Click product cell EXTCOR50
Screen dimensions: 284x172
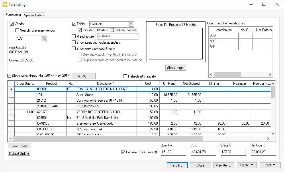pos(51,129)
